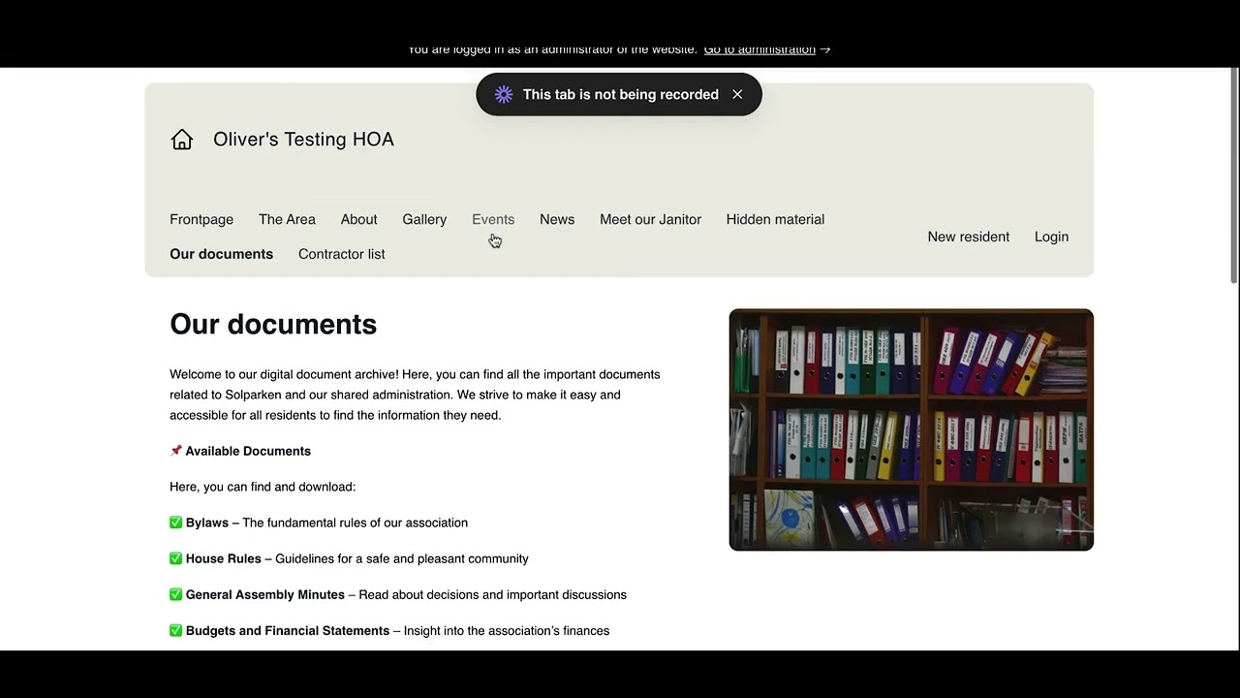1240x698 pixels.
Task: Navigate to the About page
Action: click(x=358, y=219)
